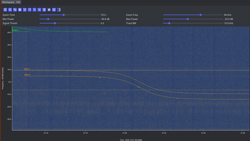This screenshot has width=250, height=141.
Task: Click the 21:20 time axis tick label
Action: point(125,133)
